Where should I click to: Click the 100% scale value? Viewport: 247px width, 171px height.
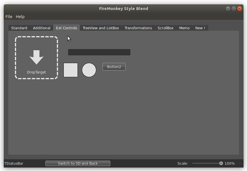230,164
